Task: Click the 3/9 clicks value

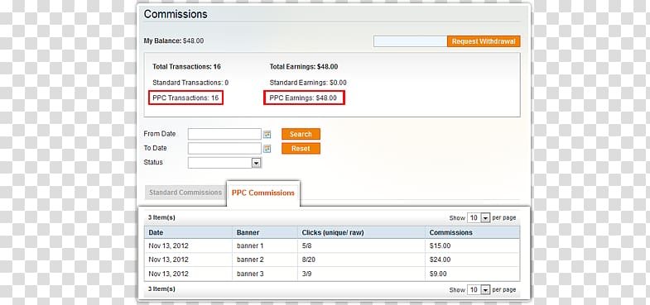Action: click(307, 274)
